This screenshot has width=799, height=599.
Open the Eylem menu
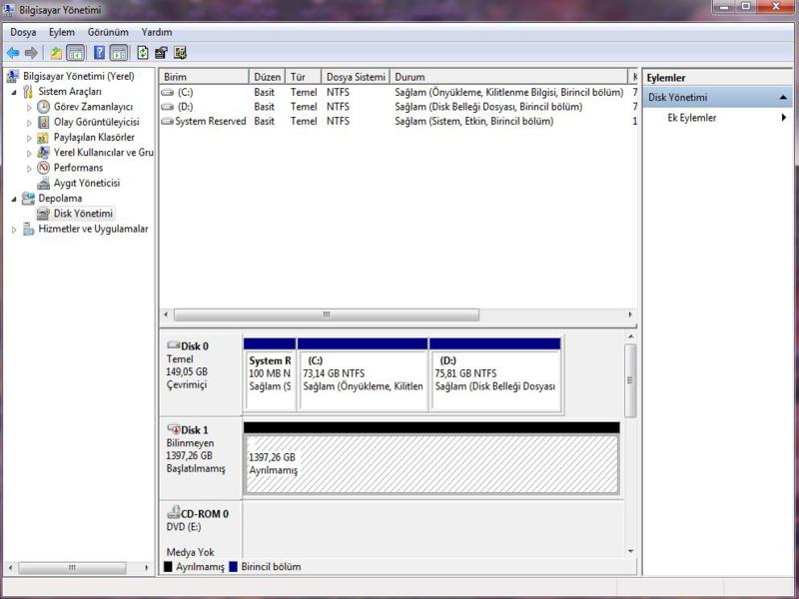coord(61,32)
